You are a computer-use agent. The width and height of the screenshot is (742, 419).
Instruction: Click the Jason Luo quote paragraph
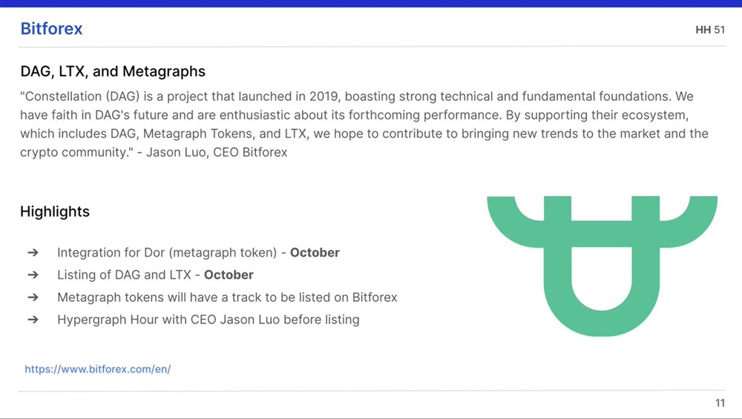tap(364, 125)
